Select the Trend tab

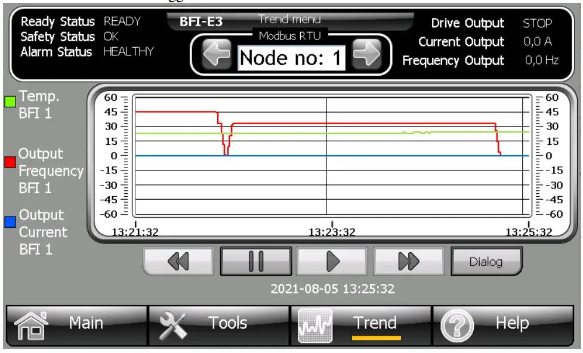(361, 326)
